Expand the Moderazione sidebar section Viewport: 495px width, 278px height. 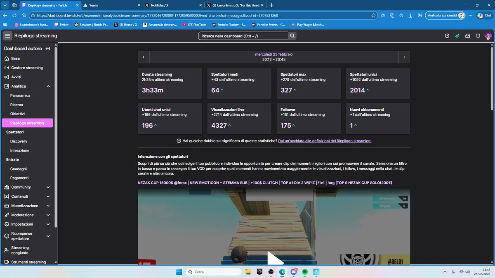pos(48,215)
